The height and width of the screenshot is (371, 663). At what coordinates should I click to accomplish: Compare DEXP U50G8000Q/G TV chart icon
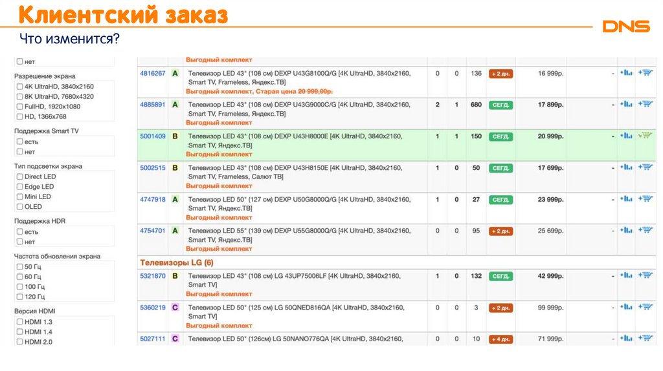pyautogui.click(x=626, y=199)
